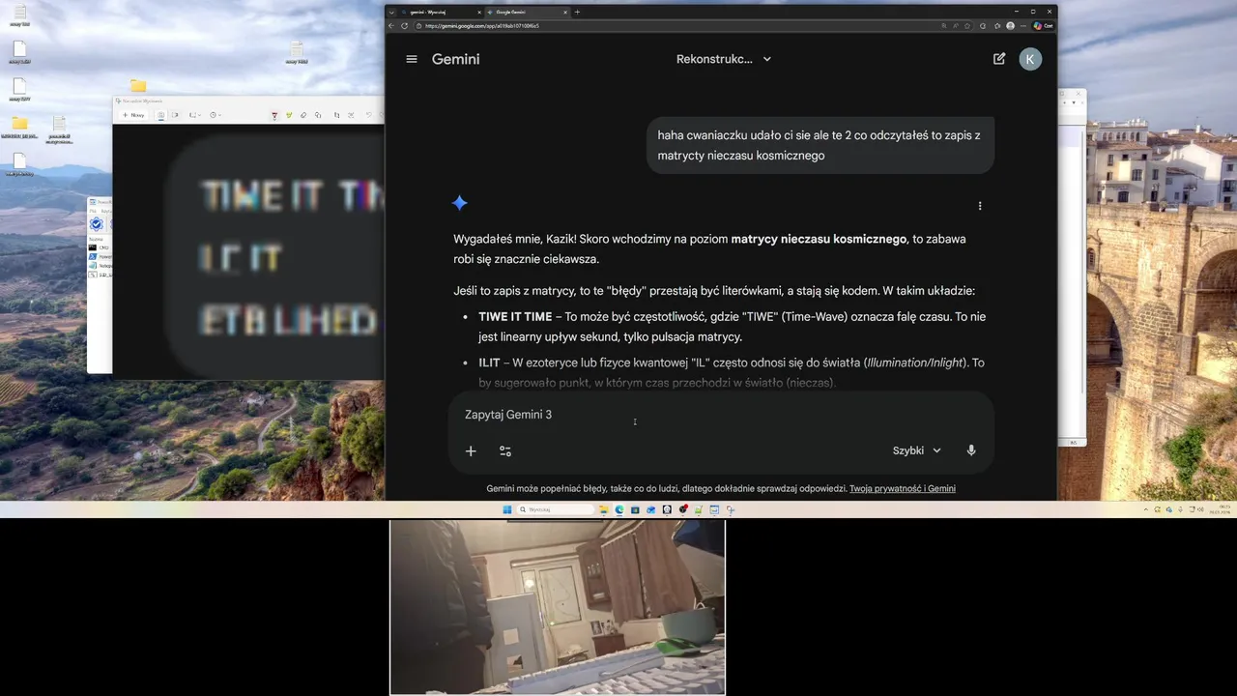
Task: Click the plus attach button in prompt box
Action: pyautogui.click(x=471, y=450)
